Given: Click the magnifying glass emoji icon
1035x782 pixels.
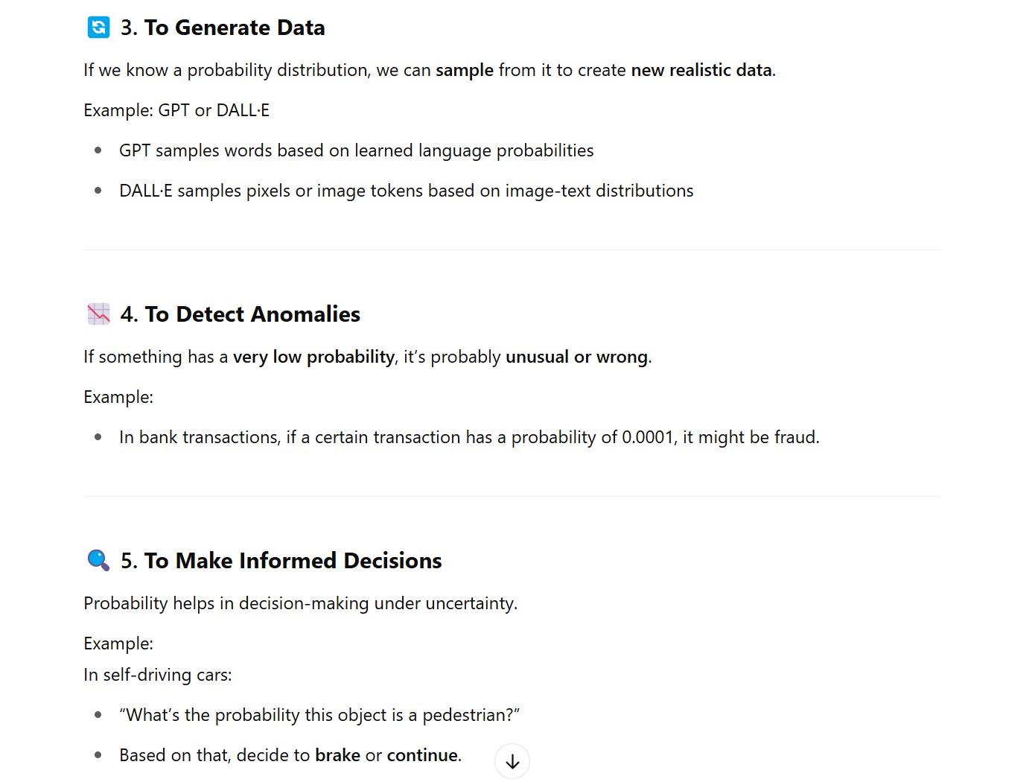Looking at the screenshot, I should [98, 560].
